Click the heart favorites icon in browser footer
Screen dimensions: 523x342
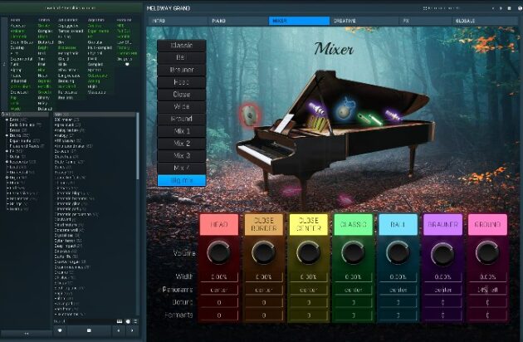click(60, 330)
